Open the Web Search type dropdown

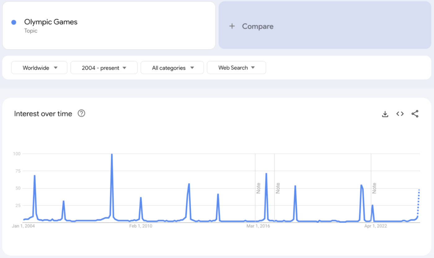point(236,68)
